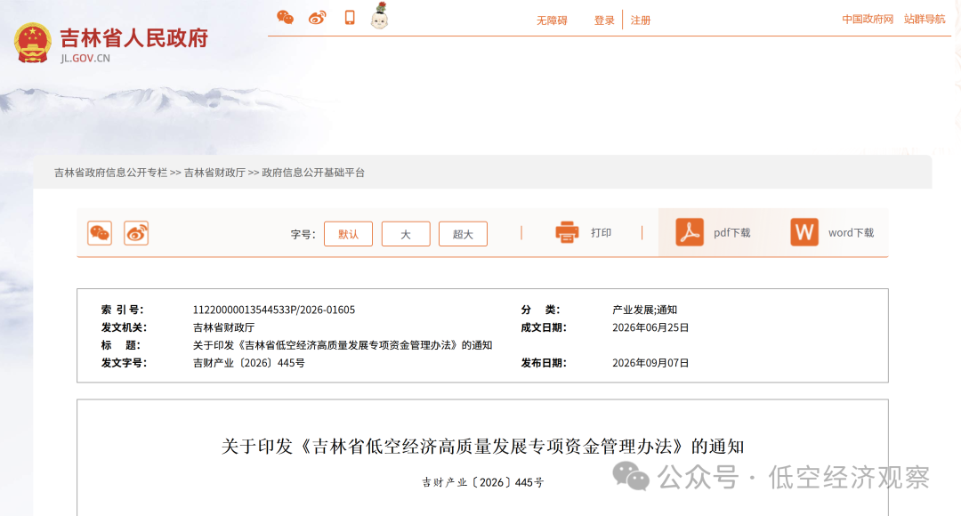This screenshot has width=961, height=516.
Task: Open the mobile phone version icon
Action: tap(350, 18)
